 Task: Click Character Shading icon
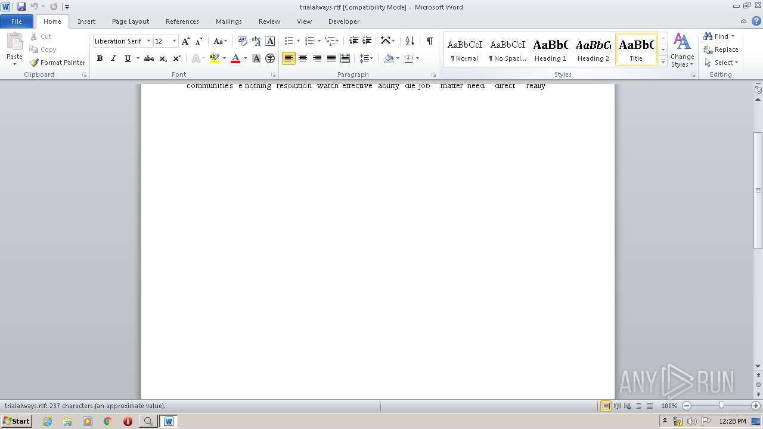click(256, 58)
